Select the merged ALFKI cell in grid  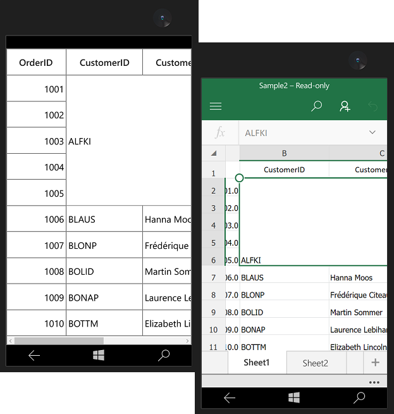(x=128, y=141)
